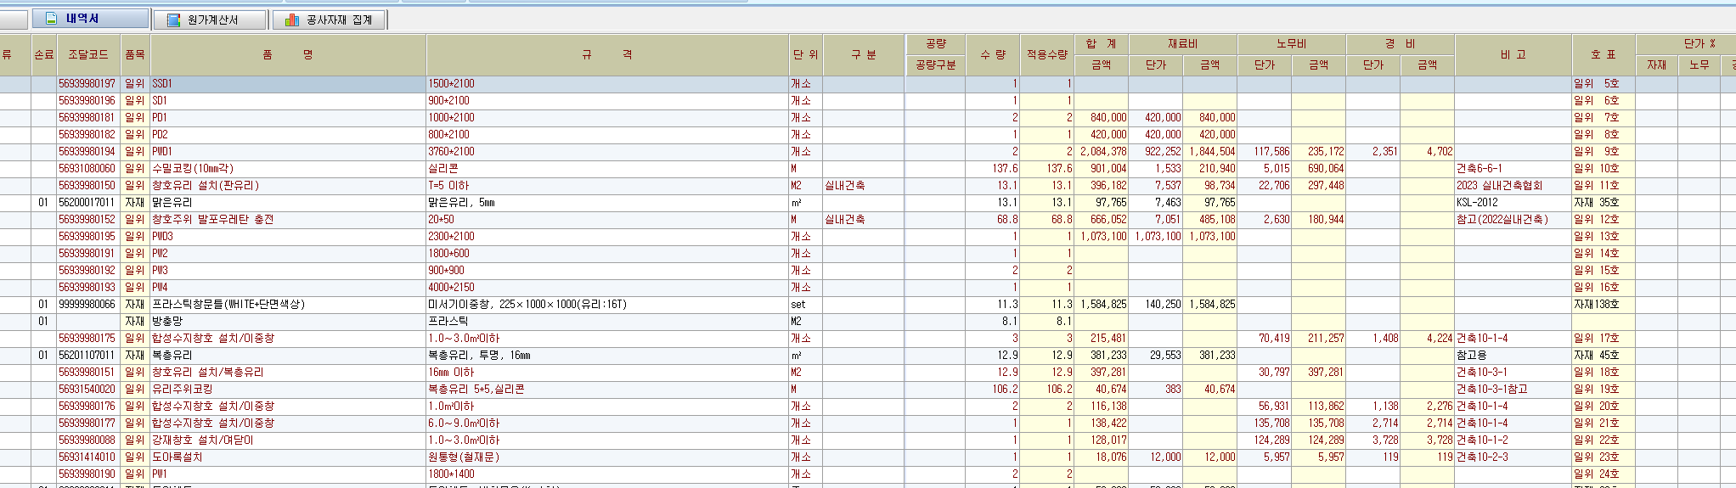1736x488 pixels.
Task: Click the 호 표 column header
Action: pos(1603,55)
